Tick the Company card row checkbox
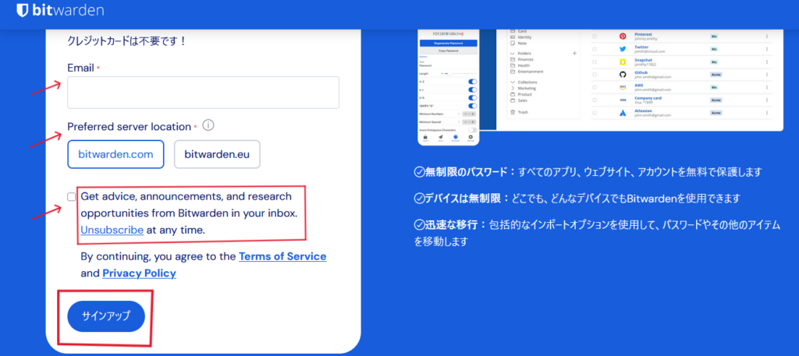Screen dimensions: 799x356 tap(595, 100)
